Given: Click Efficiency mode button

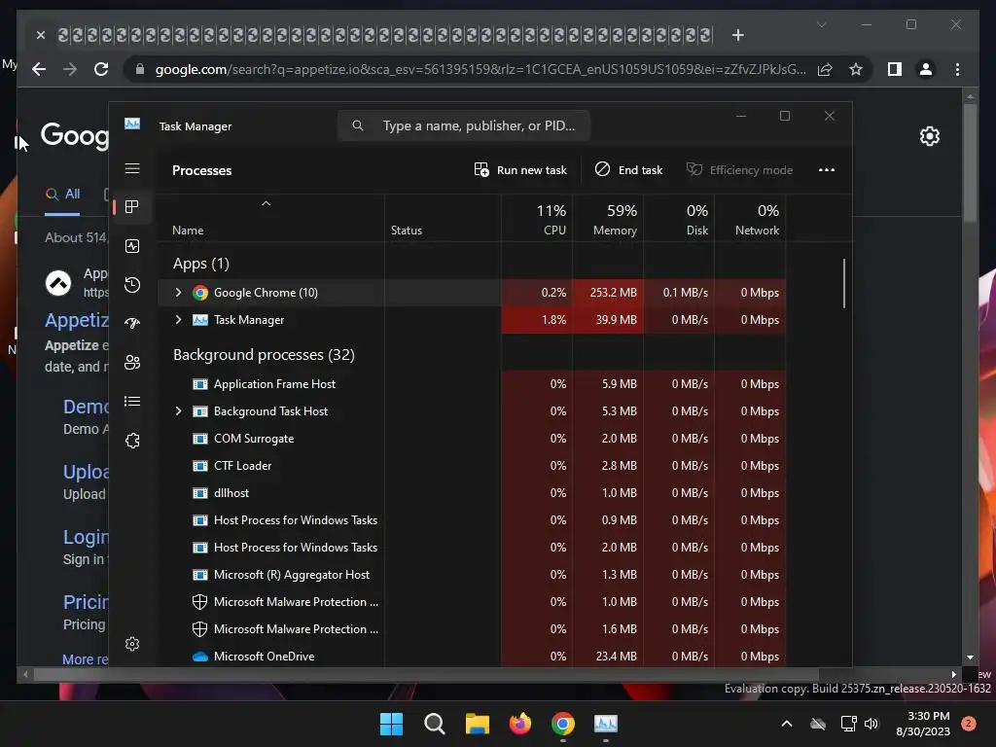Looking at the screenshot, I should click(x=739, y=169).
